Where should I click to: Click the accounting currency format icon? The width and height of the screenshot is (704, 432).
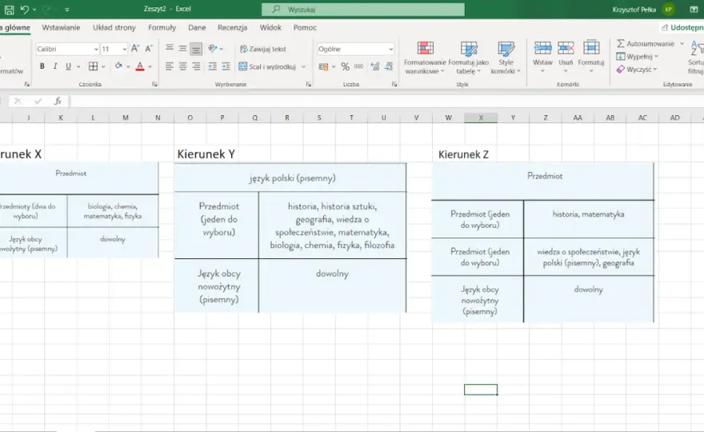(x=323, y=67)
